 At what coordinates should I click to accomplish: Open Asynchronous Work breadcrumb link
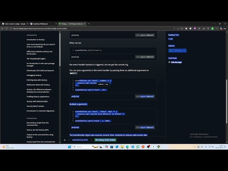click(80, 140)
